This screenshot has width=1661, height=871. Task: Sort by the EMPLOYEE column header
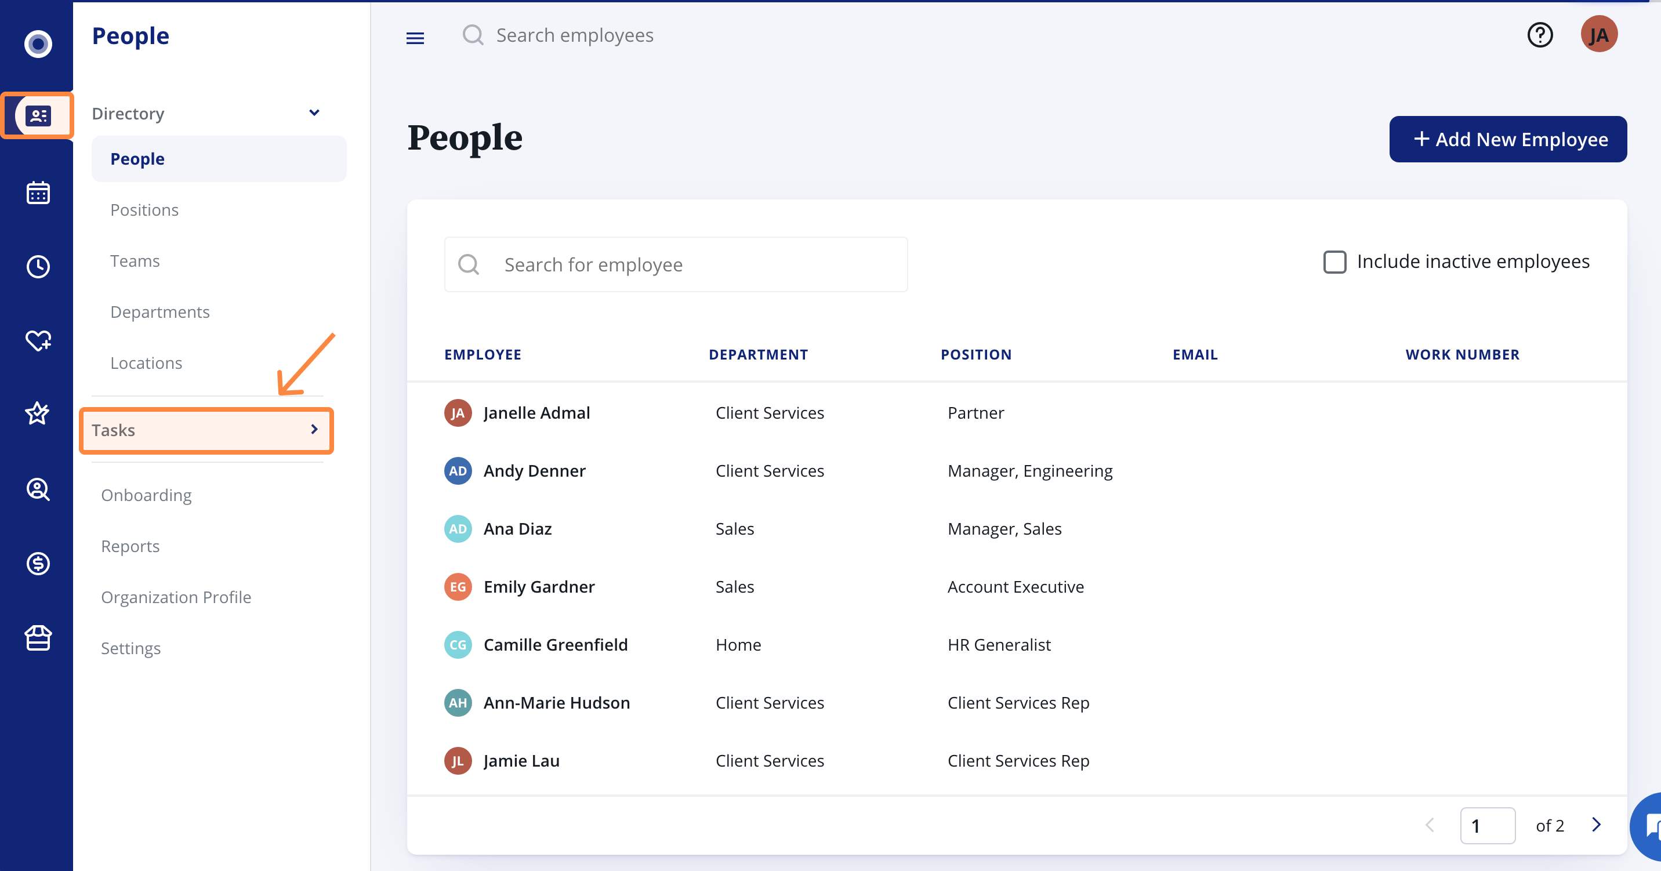[x=483, y=354]
